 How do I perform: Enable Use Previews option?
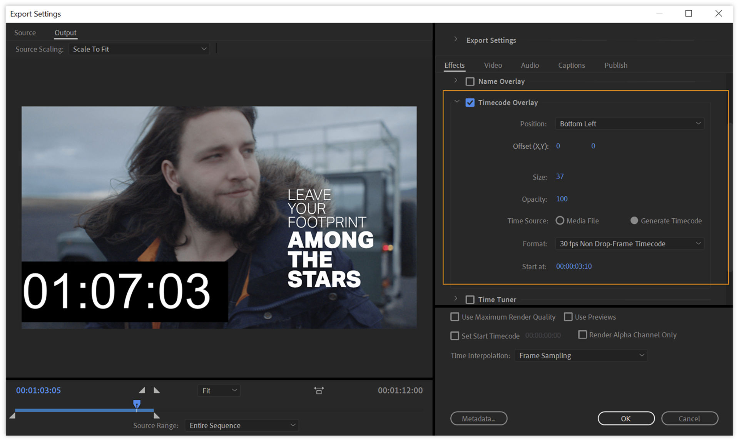click(x=568, y=316)
